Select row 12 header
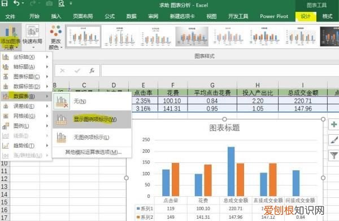Image resolution: width=339 pixels, height=221 pixels. point(5,179)
